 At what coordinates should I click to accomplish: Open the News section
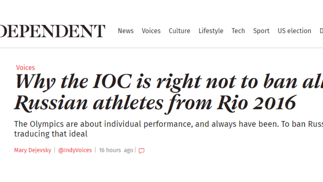tap(125, 31)
